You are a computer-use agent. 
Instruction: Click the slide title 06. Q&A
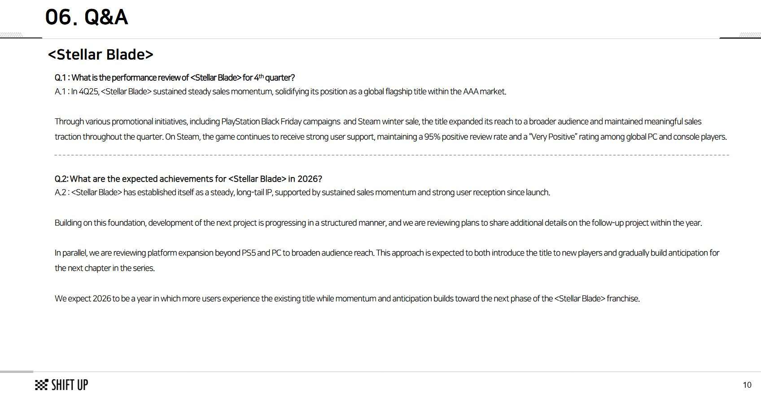(x=87, y=17)
